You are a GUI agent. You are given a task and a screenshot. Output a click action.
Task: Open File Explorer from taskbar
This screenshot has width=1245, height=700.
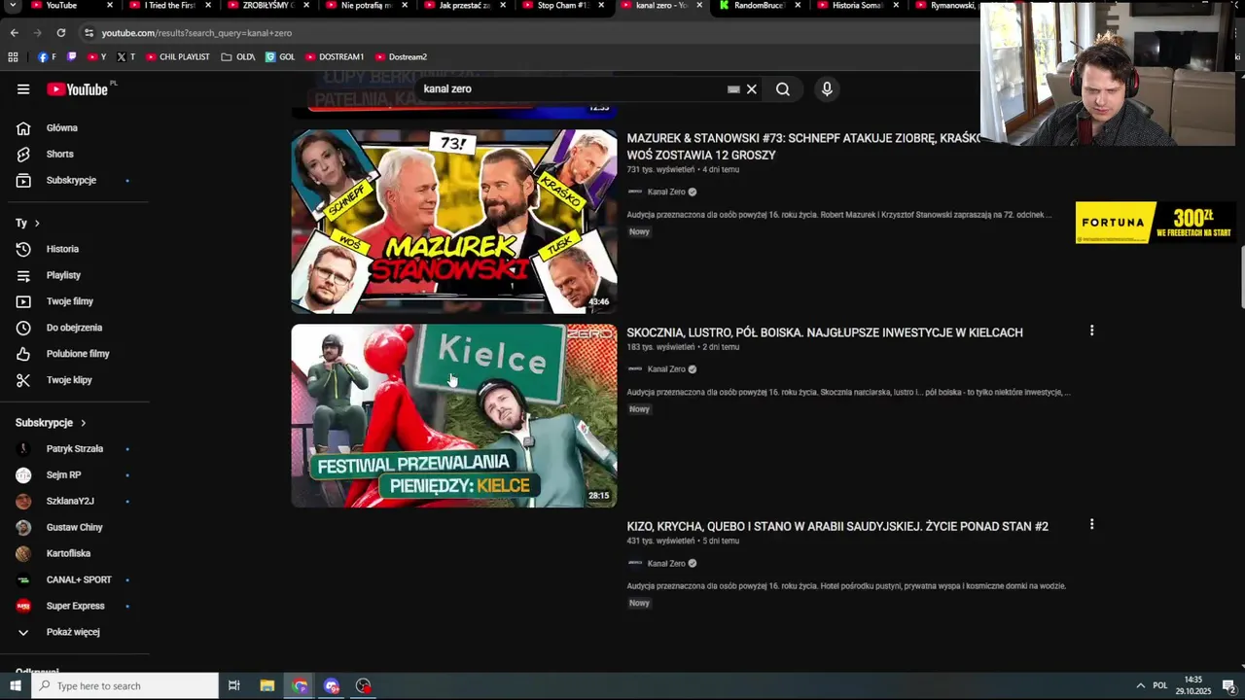pos(267,686)
